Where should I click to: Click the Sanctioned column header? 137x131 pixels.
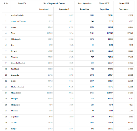(x=44, y=9)
